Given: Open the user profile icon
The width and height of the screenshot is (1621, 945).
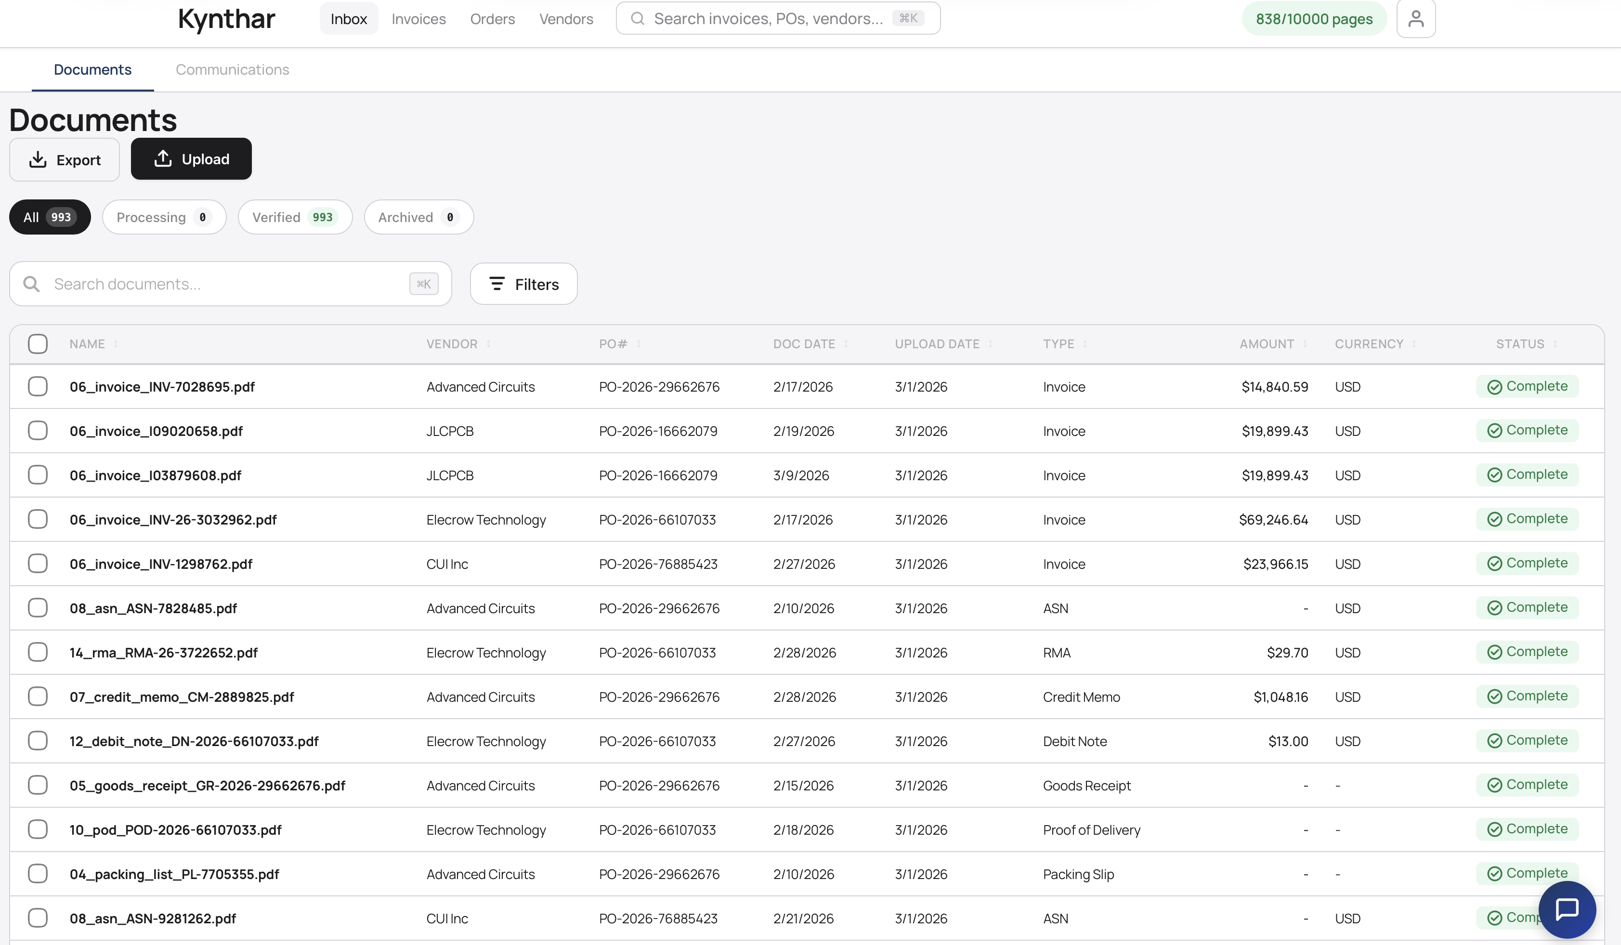Looking at the screenshot, I should point(1415,19).
